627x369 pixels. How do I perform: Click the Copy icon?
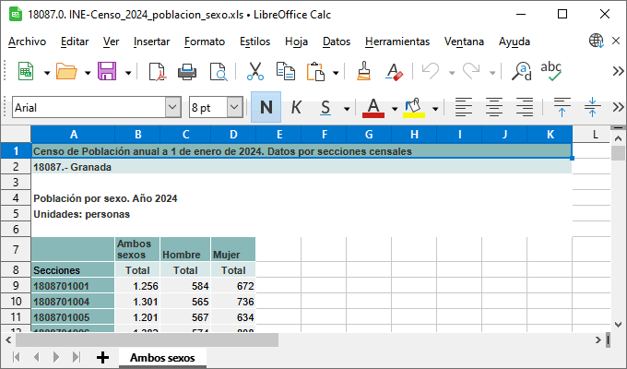(x=286, y=71)
